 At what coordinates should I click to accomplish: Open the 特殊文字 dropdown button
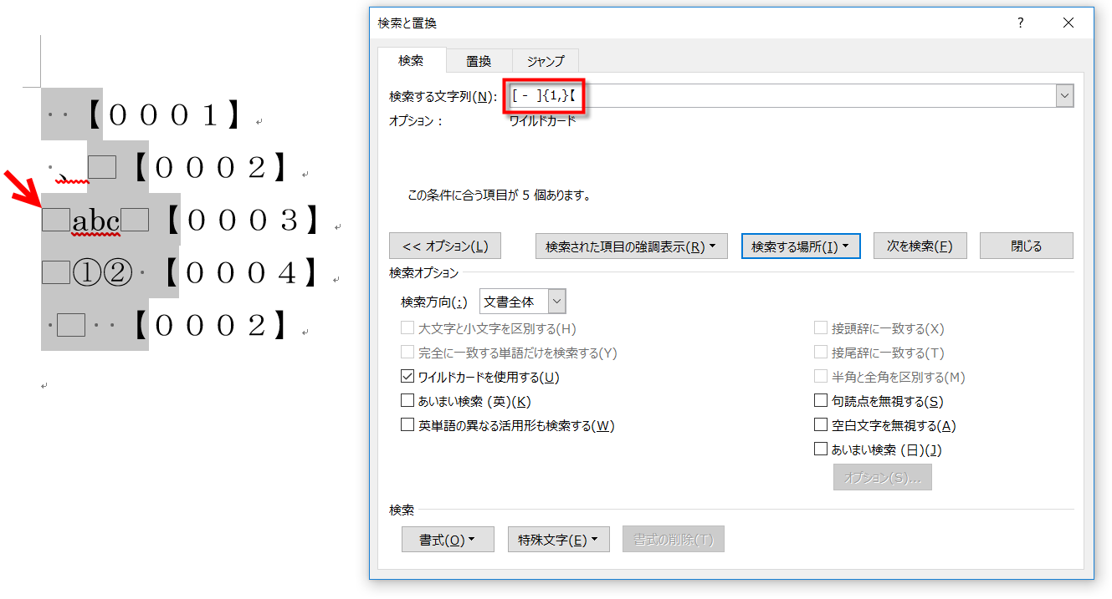558,540
